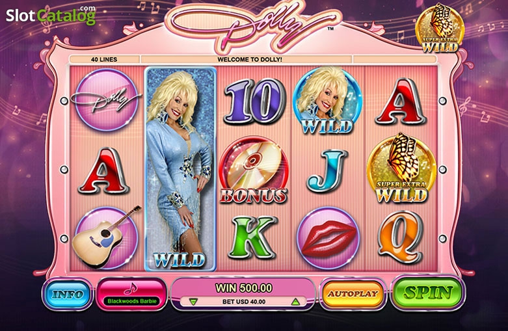
Task: Open the SlotCatalog.com logo link
Action: 51,15
